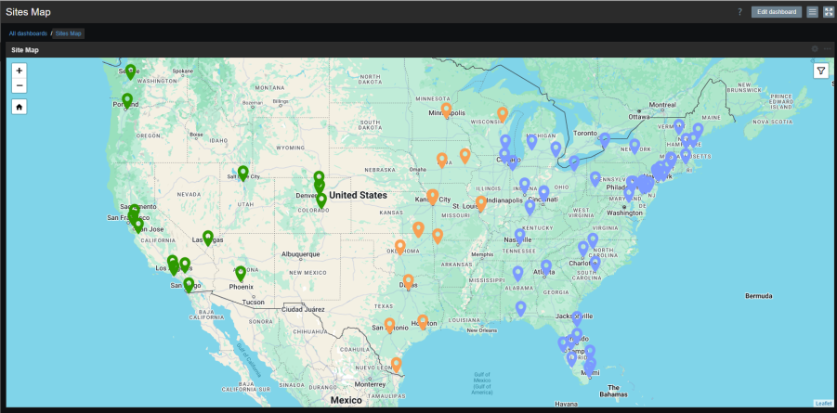The image size is (837, 413).
Task: Reset map view using home icon
Action: [x=20, y=107]
